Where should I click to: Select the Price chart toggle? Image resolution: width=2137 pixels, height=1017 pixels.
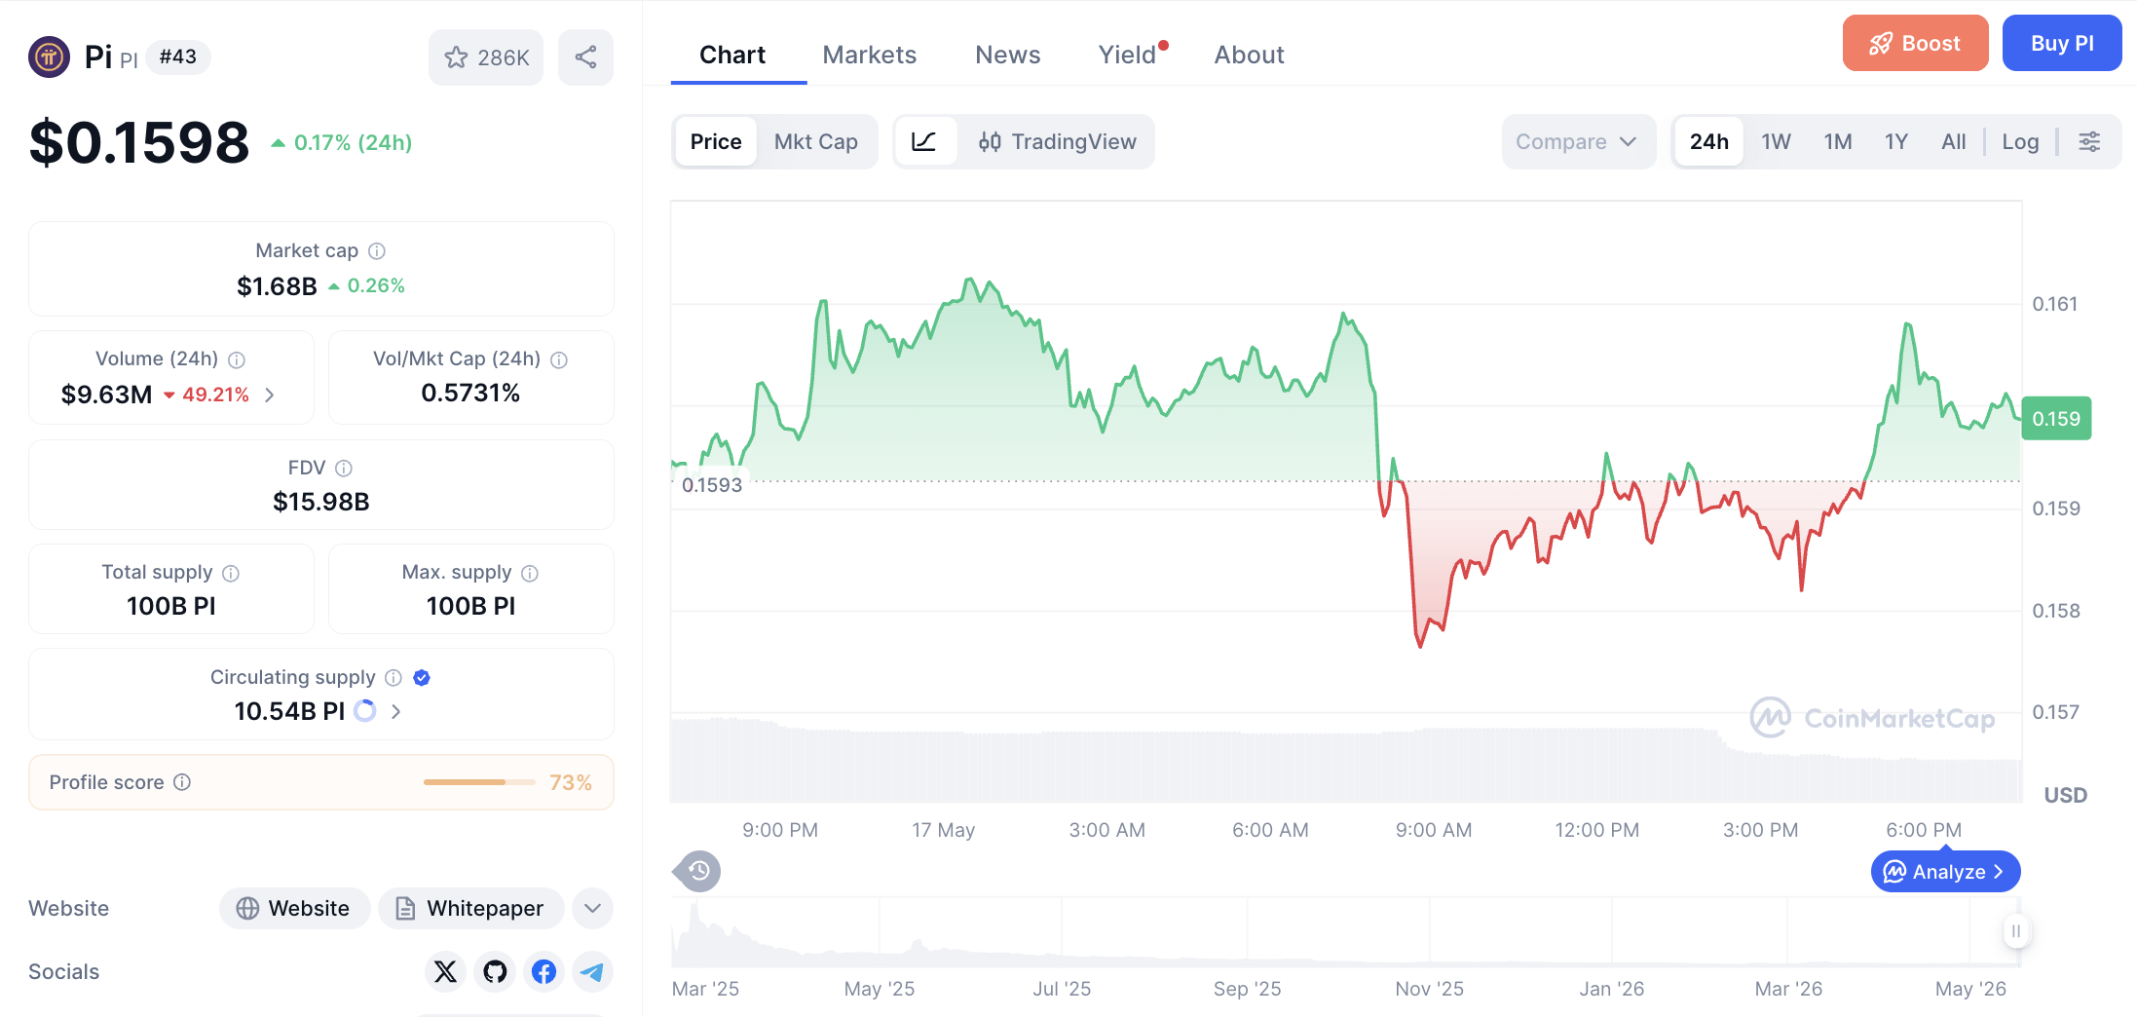[716, 142]
